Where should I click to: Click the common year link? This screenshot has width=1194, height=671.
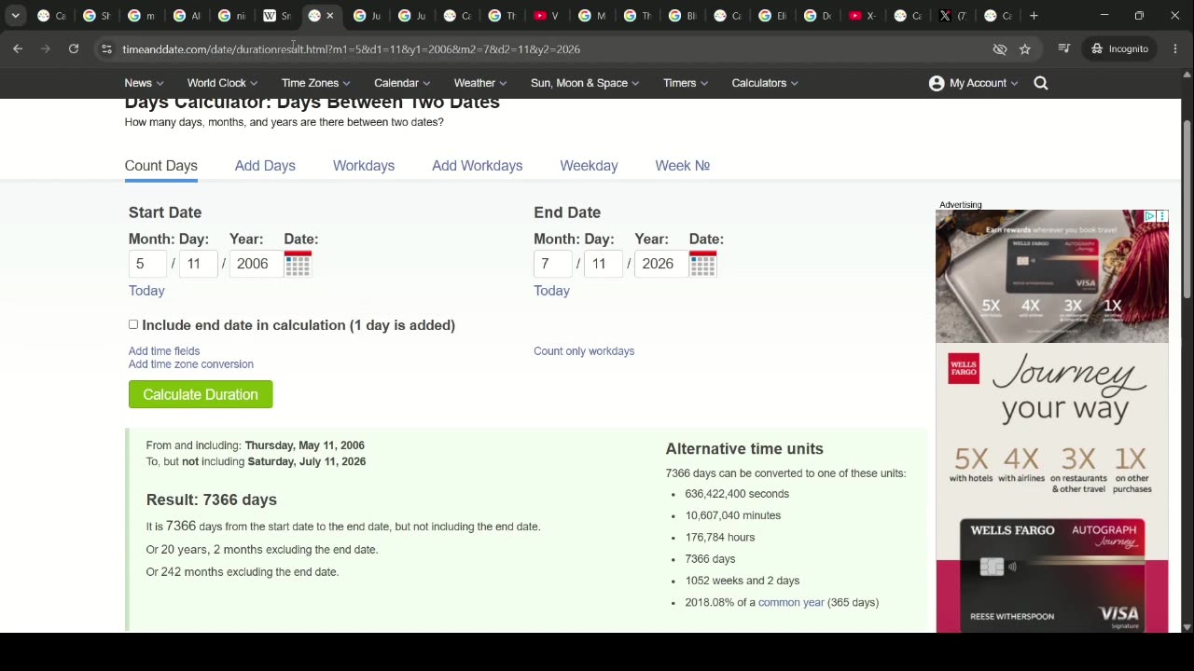click(x=791, y=602)
